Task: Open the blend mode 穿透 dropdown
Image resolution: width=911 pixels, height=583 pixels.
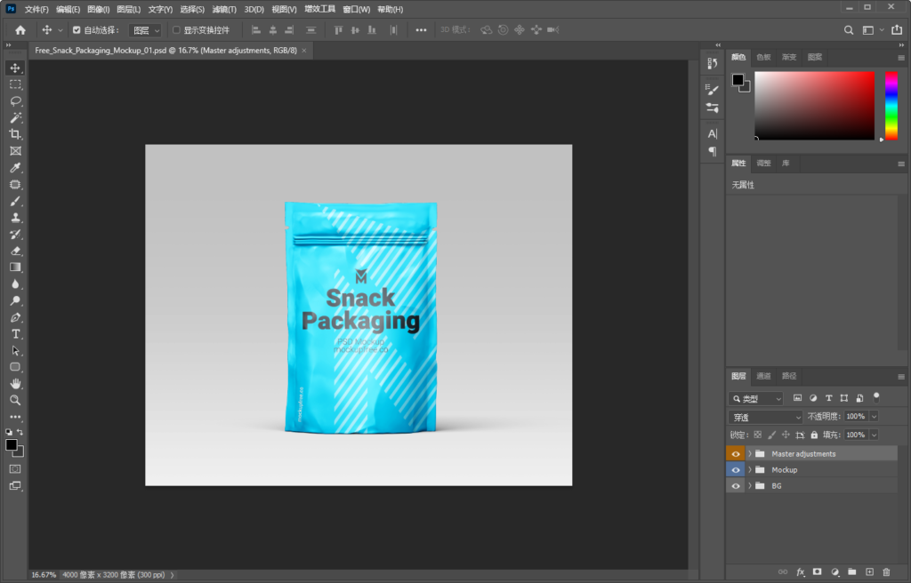Action: (765, 417)
